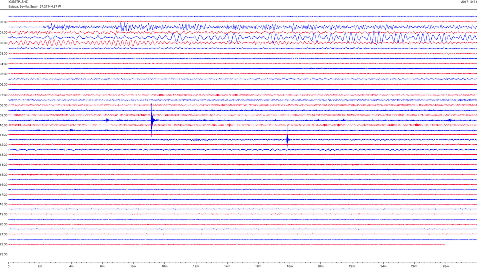Select the 23:30 time label

point(4,254)
